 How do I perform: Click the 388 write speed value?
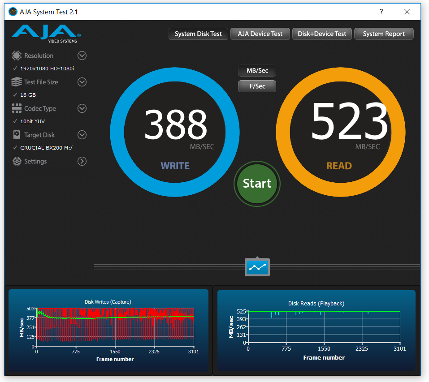tap(175, 124)
